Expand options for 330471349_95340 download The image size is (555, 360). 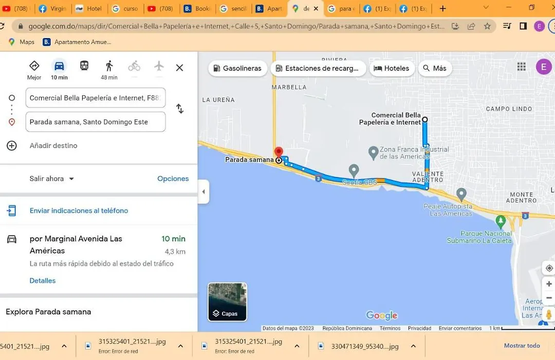413,346
